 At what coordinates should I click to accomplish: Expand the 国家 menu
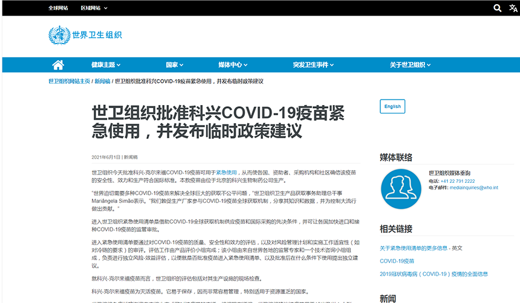click(x=174, y=65)
